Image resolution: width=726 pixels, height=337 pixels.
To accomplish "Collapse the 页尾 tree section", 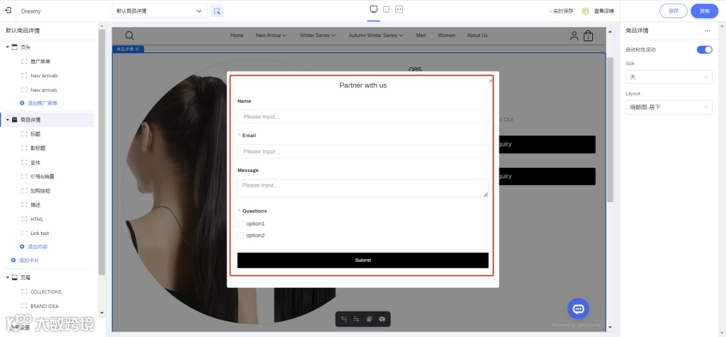I will [7, 278].
